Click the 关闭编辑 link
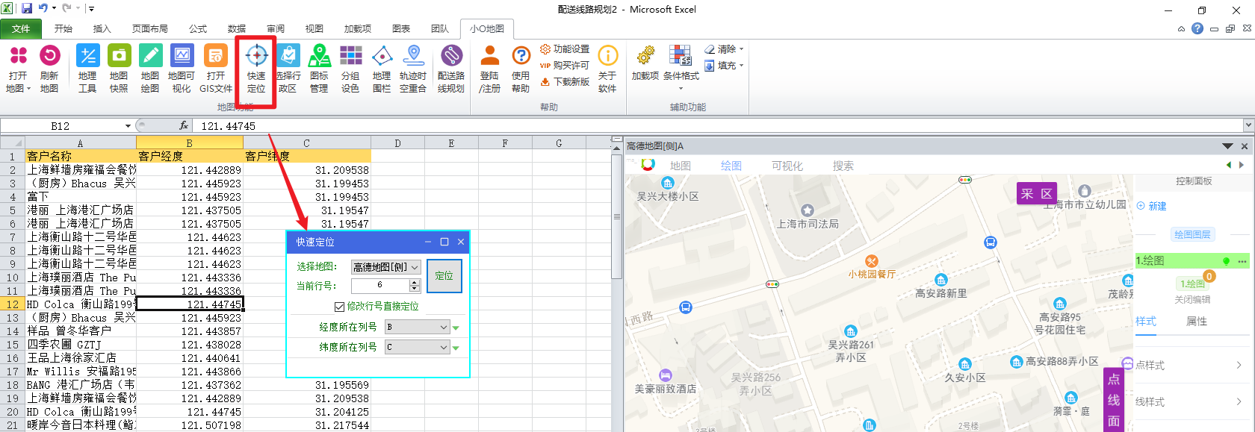This screenshot has width=1255, height=432. pyautogui.click(x=1192, y=299)
